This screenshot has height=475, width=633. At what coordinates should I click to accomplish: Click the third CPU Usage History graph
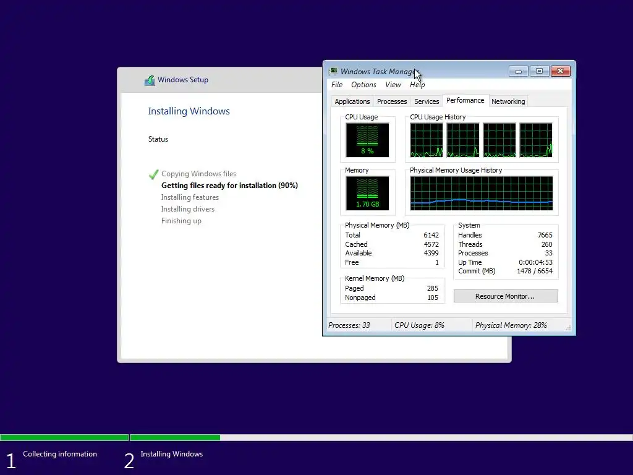(x=499, y=140)
